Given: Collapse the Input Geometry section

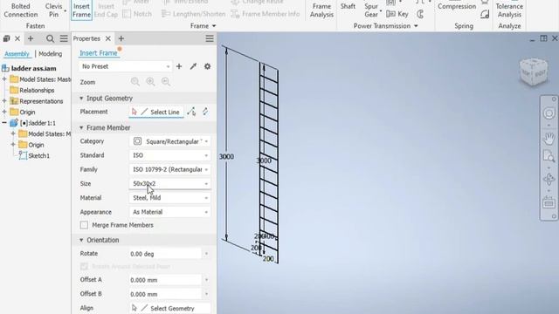Looking at the screenshot, I should (81, 99).
